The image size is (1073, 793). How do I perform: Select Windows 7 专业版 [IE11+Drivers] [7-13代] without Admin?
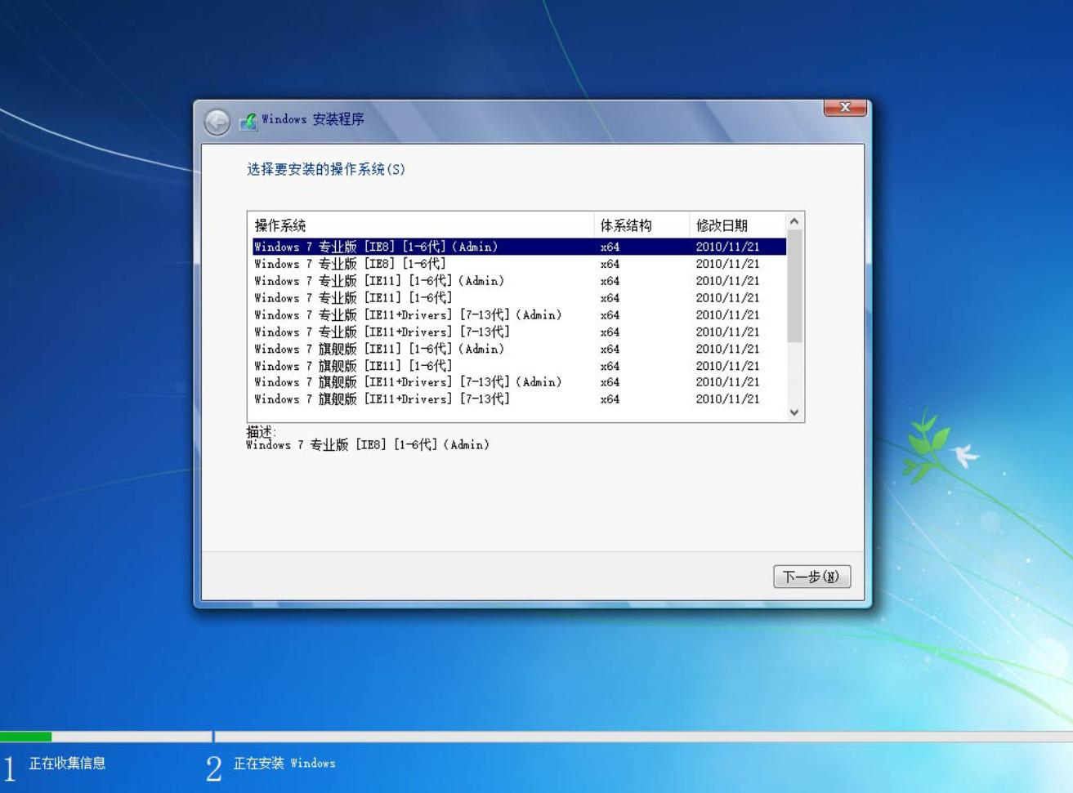coord(519,332)
